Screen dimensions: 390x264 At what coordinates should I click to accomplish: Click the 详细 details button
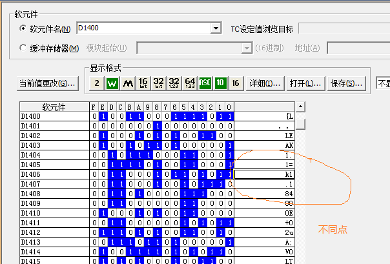point(265,84)
